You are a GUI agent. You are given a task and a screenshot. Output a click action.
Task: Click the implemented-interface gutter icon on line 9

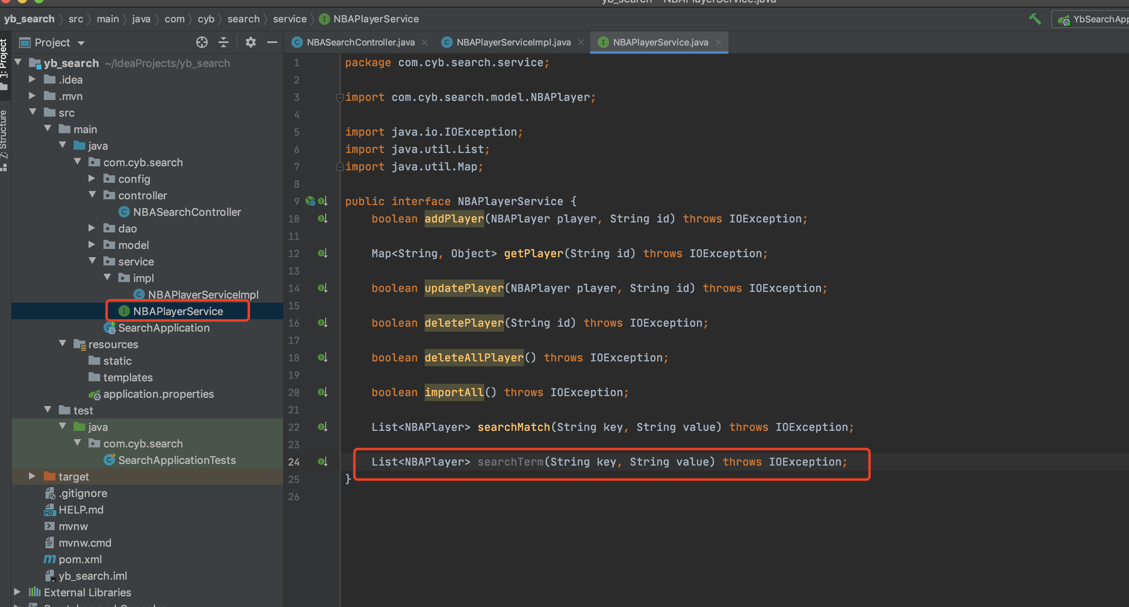click(x=322, y=201)
